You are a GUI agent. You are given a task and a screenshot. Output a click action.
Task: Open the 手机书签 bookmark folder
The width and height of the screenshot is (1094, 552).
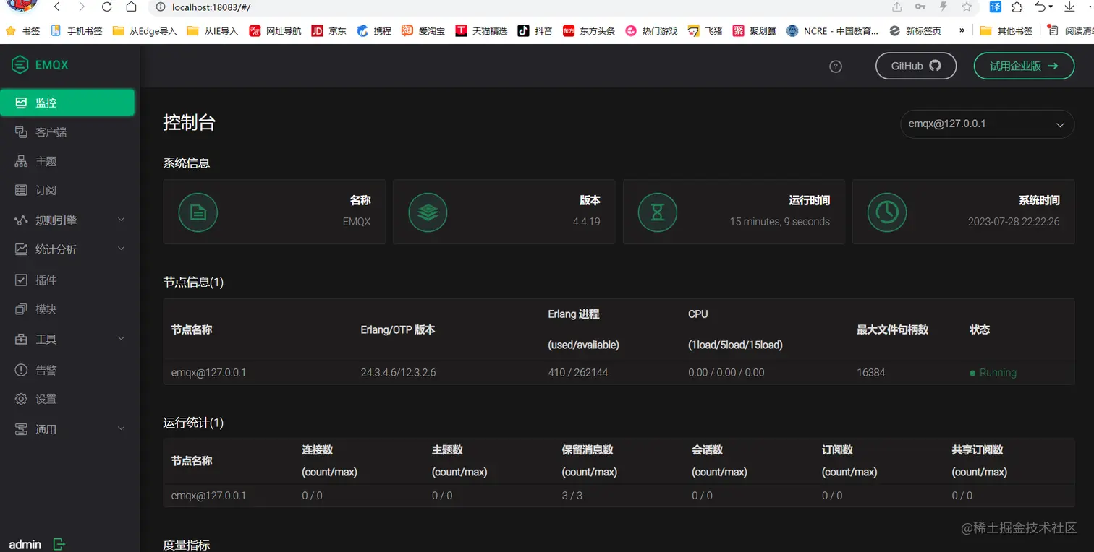(77, 31)
